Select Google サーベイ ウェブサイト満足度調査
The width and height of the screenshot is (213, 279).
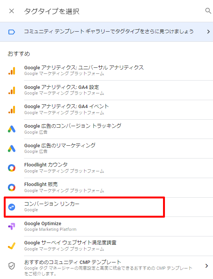tap(107, 246)
